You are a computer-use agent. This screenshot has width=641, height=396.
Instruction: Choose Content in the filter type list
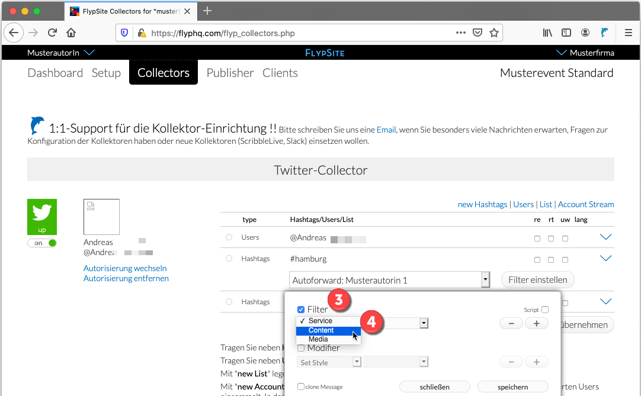[x=328, y=330]
